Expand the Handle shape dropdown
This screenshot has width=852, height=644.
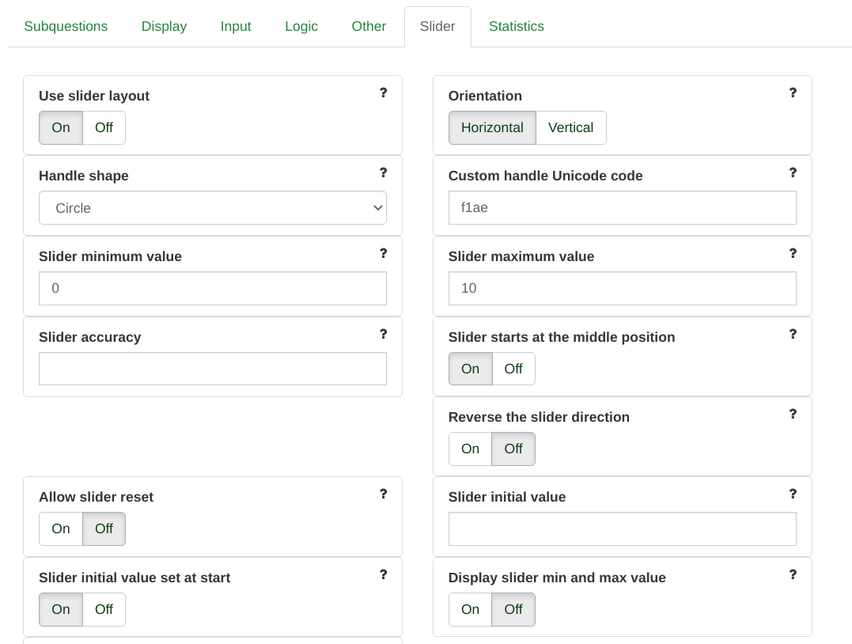tap(213, 208)
